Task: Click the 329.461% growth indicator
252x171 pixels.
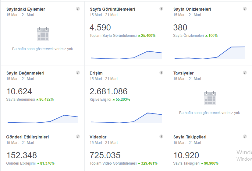Action: tap(148, 163)
